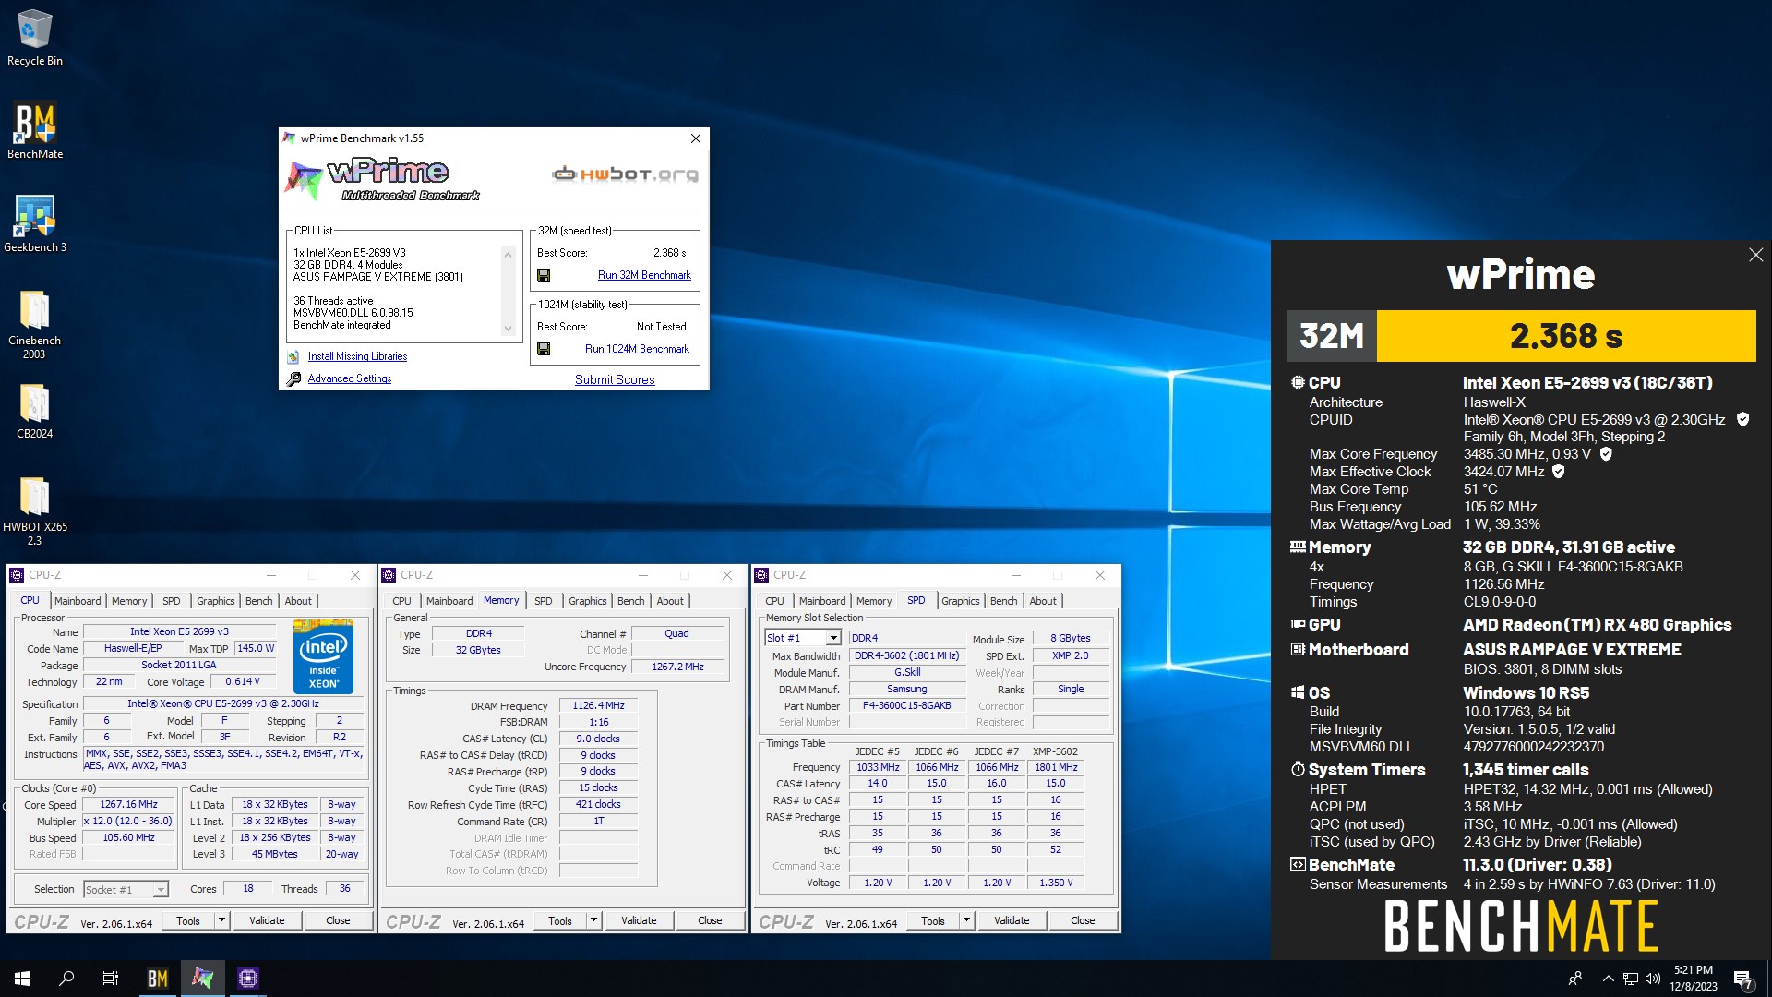Switch to Bench tab in first CPU-Z window
1772x997 pixels.
point(258,601)
